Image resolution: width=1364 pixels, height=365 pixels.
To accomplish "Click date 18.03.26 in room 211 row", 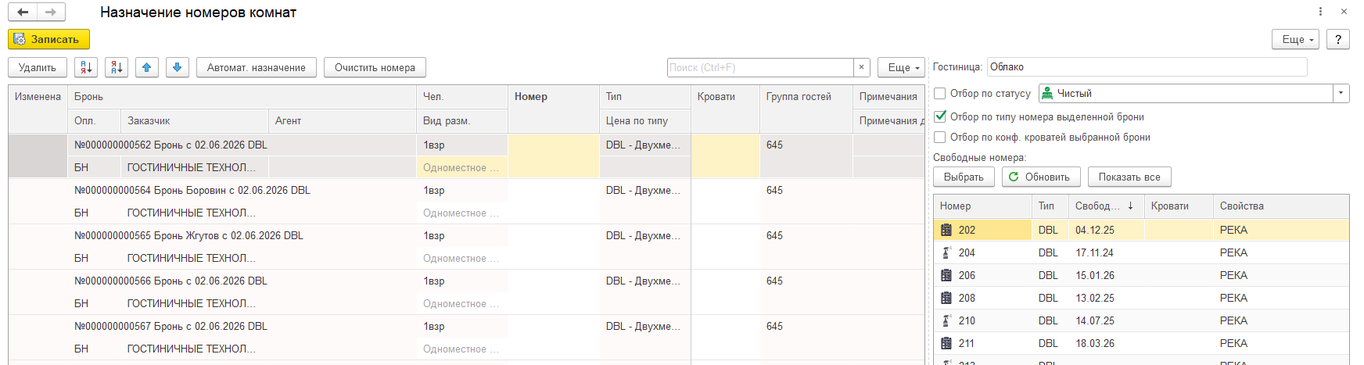I will point(1095,343).
